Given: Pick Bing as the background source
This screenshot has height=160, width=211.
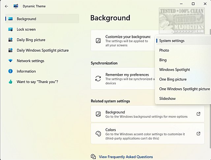Looking at the screenshot, I should click(163, 60).
